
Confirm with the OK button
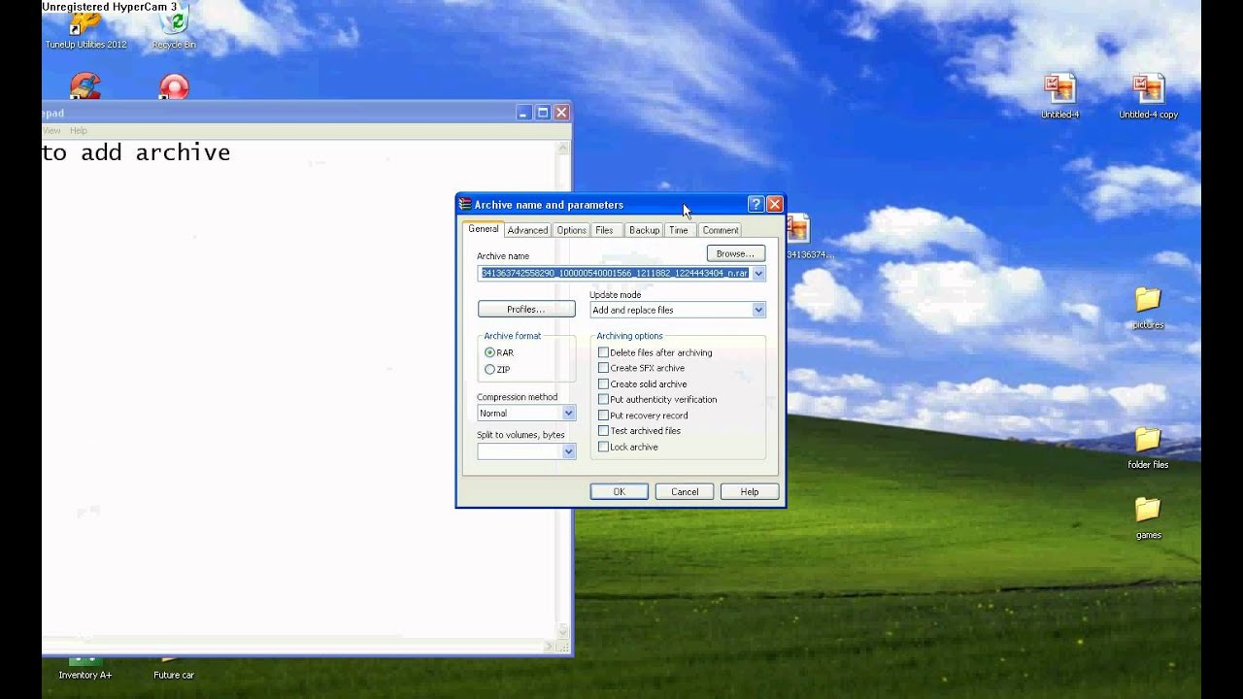[619, 491]
